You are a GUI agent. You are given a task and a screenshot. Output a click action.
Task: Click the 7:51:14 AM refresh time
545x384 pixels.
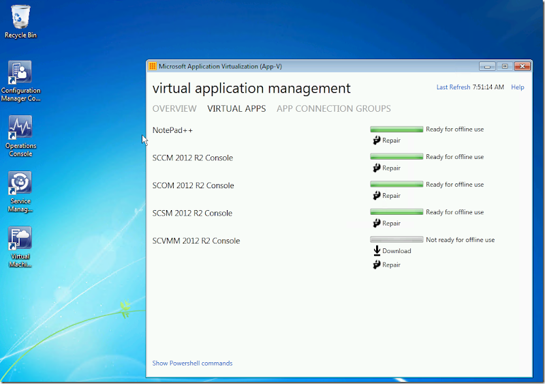point(488,87)
